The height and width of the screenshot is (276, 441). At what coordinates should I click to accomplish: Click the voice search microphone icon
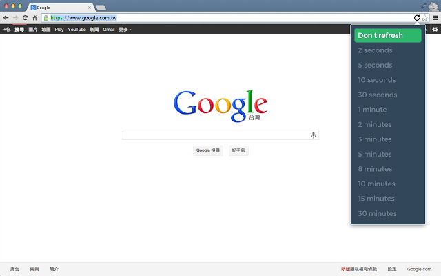coord(314,135)
